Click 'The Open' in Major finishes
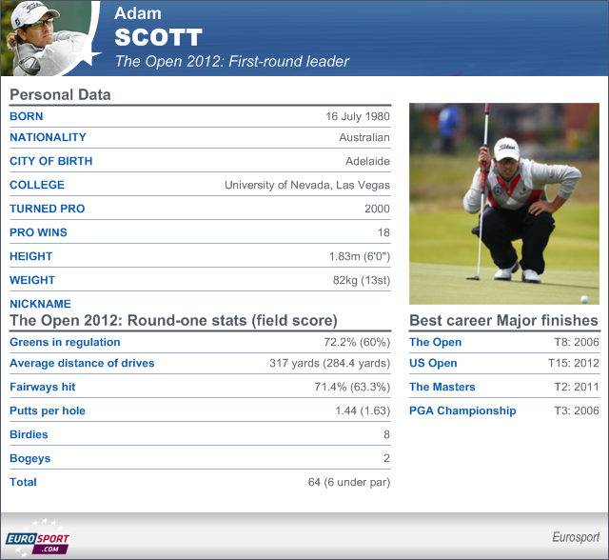 coord(436,342)
